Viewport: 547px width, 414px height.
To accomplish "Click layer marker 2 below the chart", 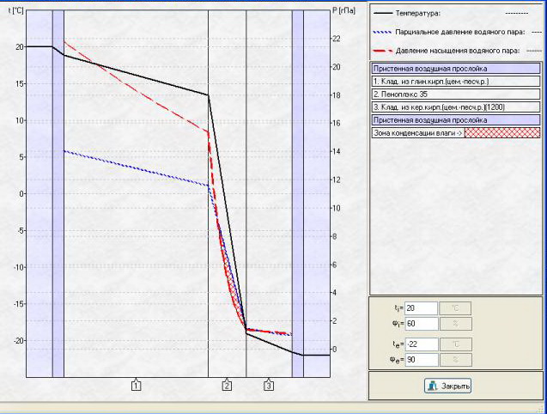I will [227, 386].
